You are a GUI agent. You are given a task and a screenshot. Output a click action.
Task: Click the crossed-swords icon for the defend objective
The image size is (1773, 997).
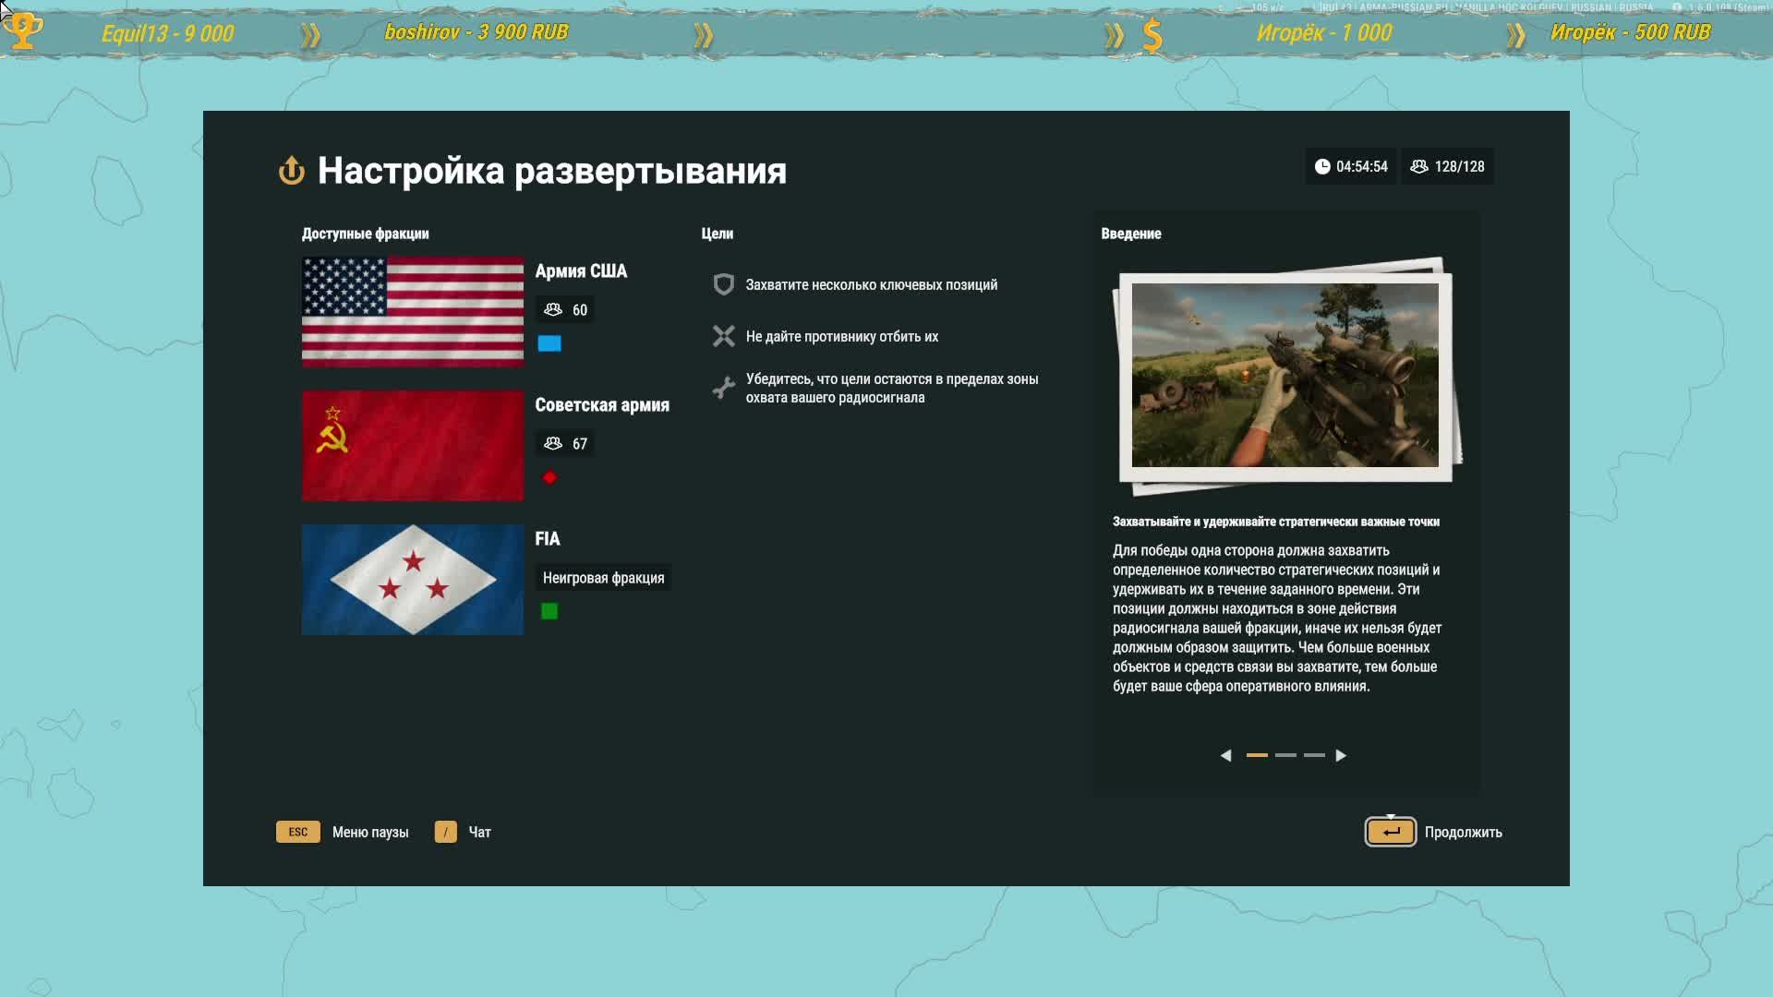pos(723,336)
